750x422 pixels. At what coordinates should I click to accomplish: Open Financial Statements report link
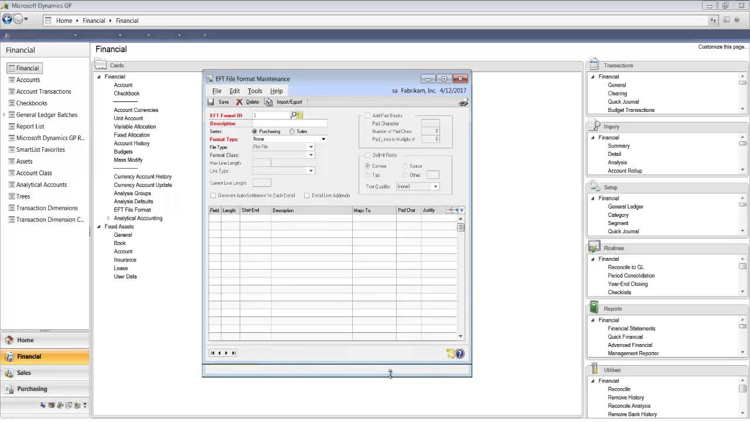tap(632, 329)
